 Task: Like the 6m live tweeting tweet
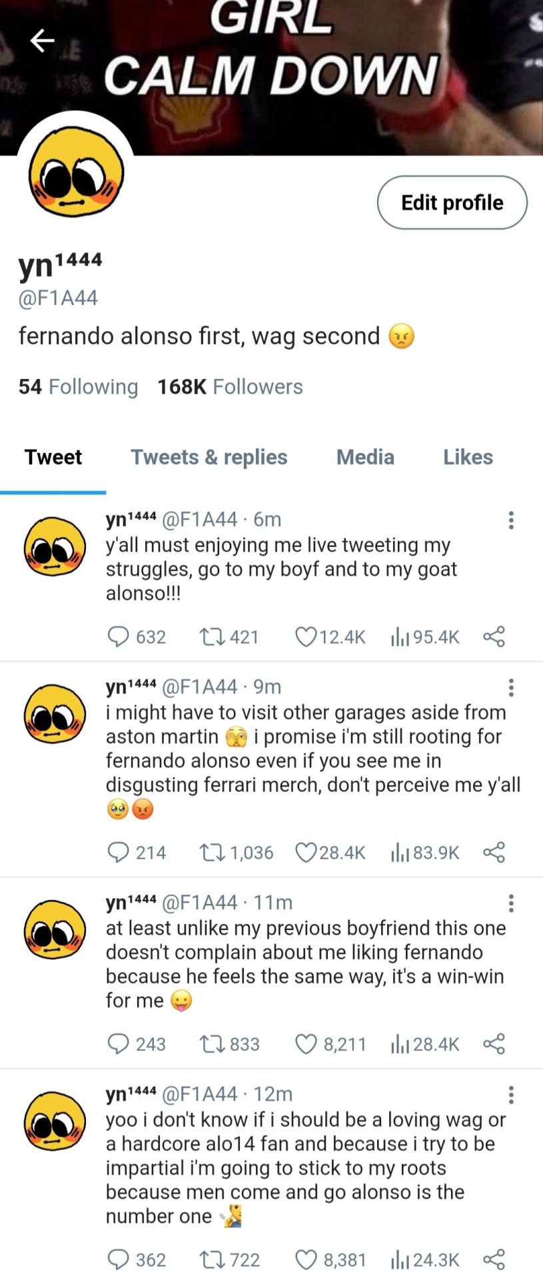[x=306, y=636]
